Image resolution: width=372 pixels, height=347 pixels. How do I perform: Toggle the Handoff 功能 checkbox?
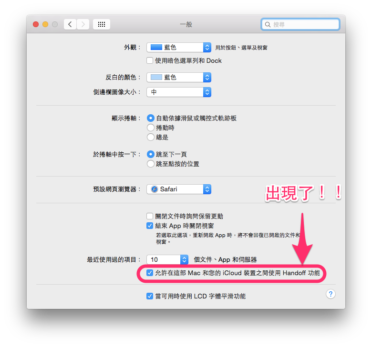pyautogui.click(x=150, y=273)
